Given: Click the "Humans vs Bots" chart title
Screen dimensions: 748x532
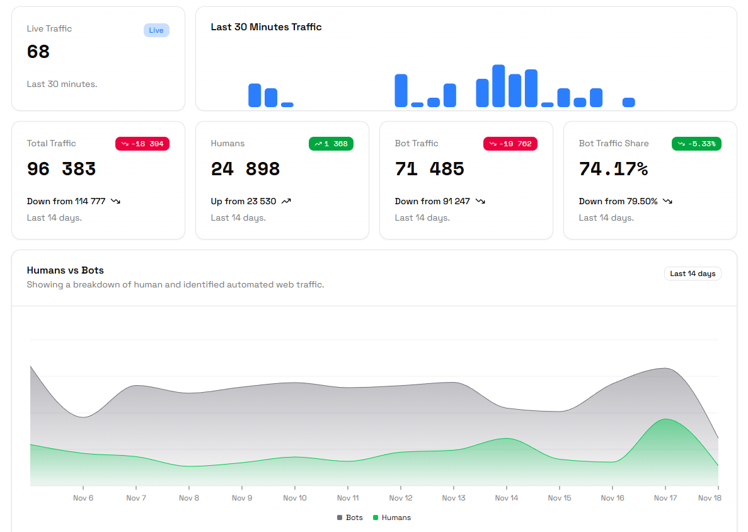Looking at the screenshot, I should (65, 270).
